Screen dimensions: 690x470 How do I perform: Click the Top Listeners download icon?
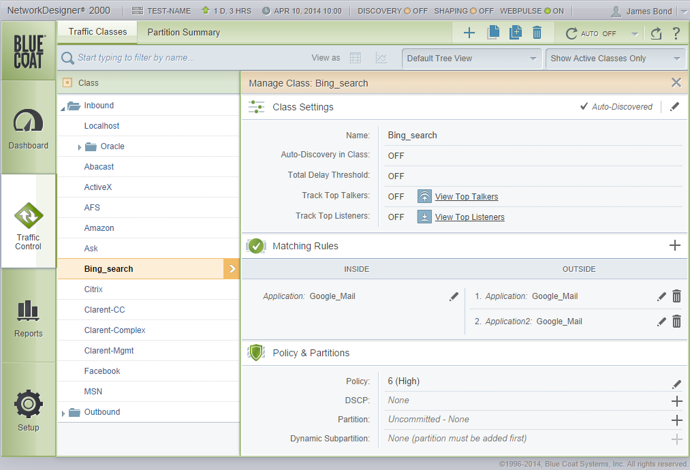424,217
